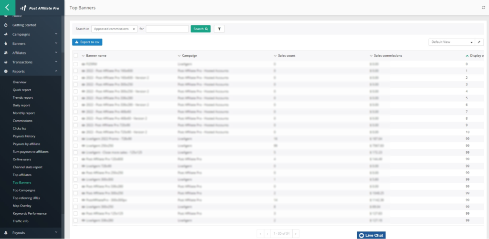The image size is (489, 239).
Task: Click the Getting Started sidebar icon
Action: pos(6,25)
